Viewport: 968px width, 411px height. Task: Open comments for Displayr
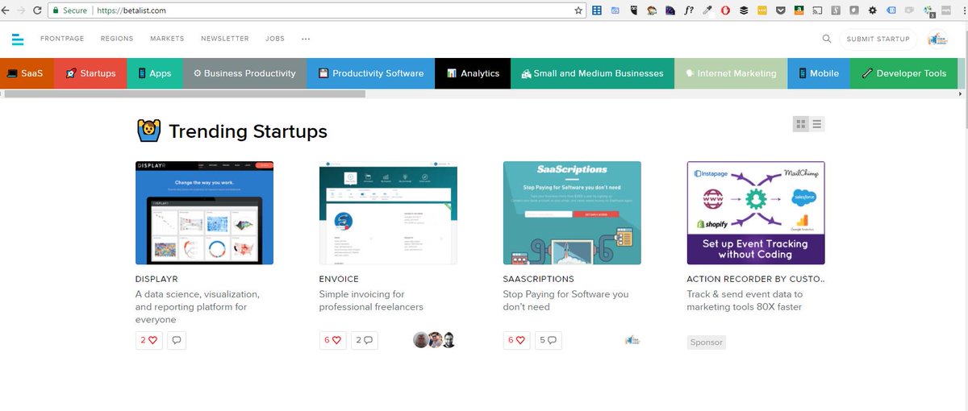tap(177, 340)
